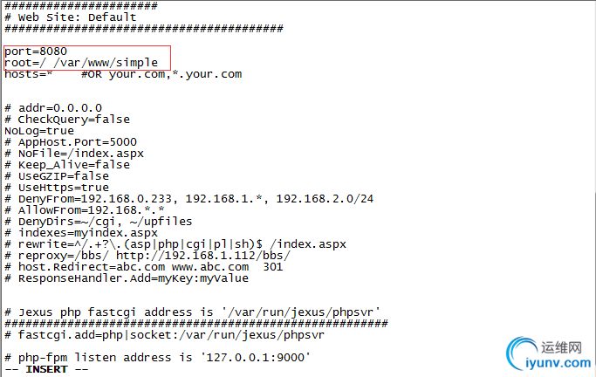Place cursor on the port=8080 line
The width and height of the screenshot is (596, 377).
[36, 51]
